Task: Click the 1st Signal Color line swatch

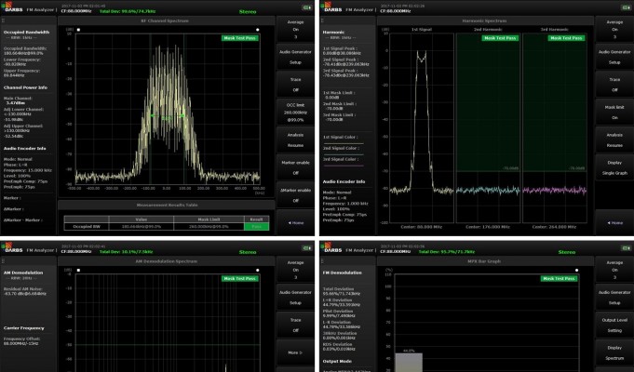Action: [344, 143]
